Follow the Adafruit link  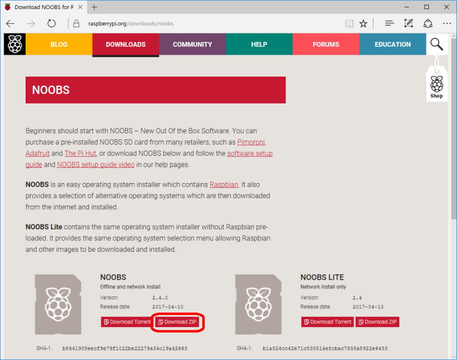(38, 153)
